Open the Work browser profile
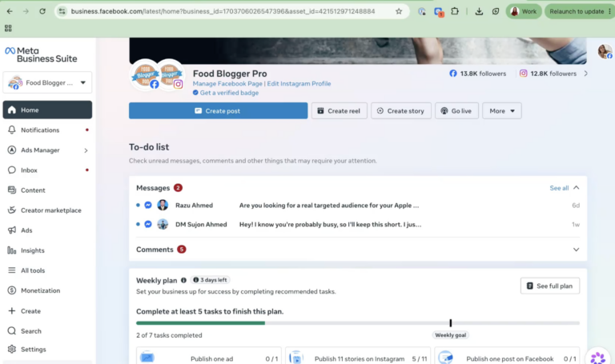The height and width of the screenshot is (364, 615). pyautogui.click(x=524, y=11)
